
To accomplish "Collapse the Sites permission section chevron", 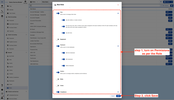I will [x=118, y=13].
